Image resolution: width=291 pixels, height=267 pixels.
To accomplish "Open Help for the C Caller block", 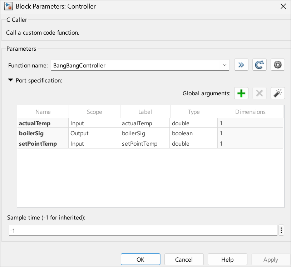I will [x=227, y=259].
